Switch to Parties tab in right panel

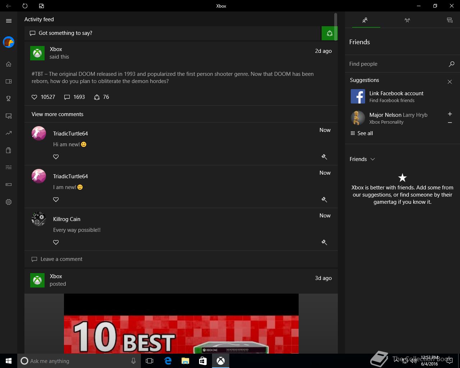(407, 20)
